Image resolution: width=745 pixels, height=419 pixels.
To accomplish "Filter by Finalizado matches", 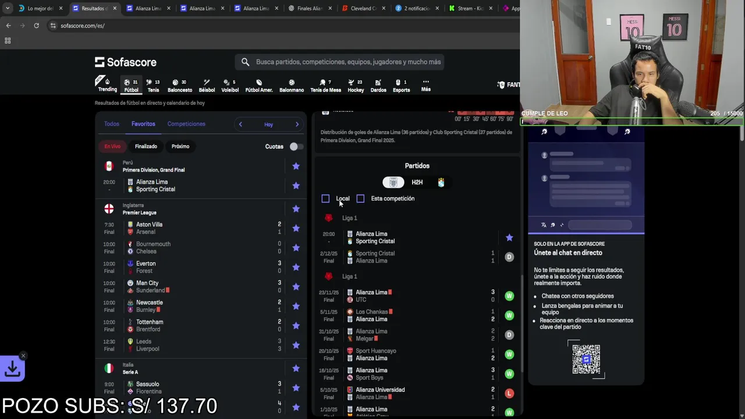I will point(146,146).
